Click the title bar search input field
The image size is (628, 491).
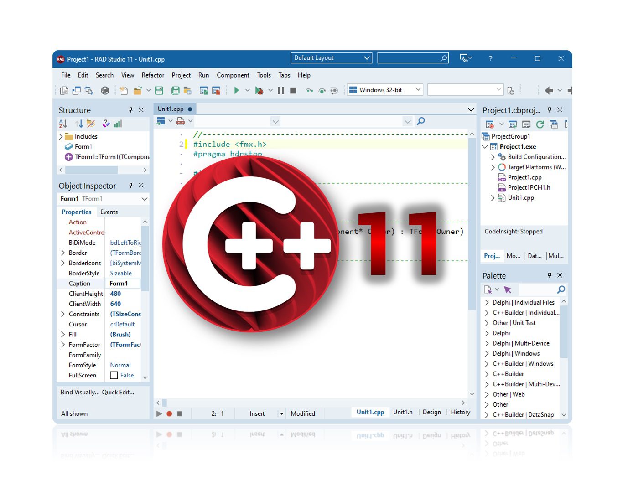(x=413, y=58)
